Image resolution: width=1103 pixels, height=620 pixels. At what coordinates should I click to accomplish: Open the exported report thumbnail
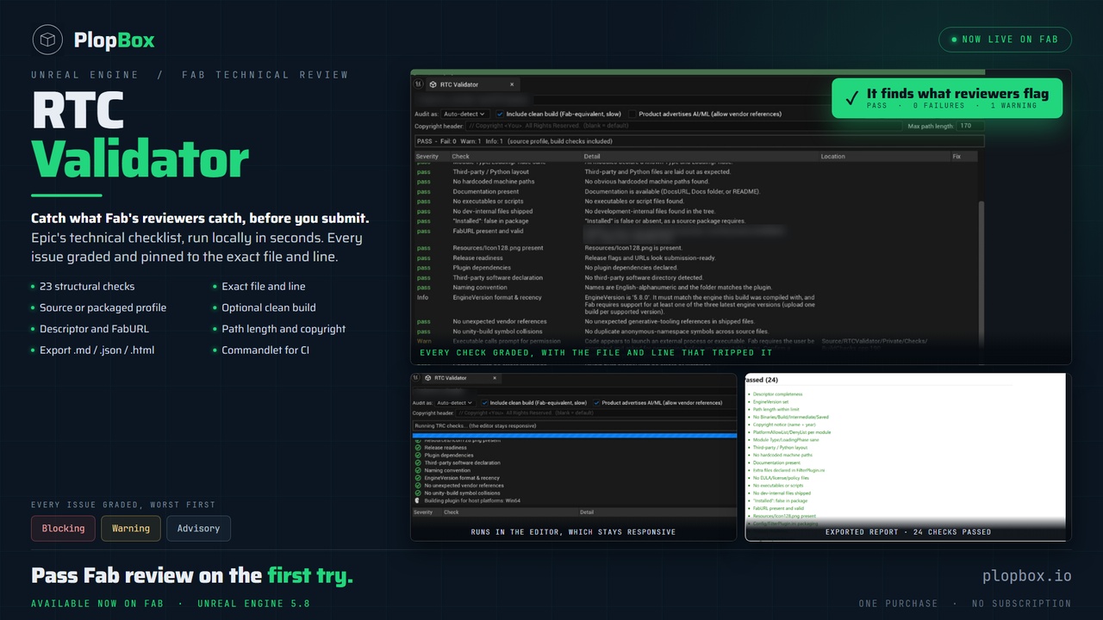click(x=908, y=456)
